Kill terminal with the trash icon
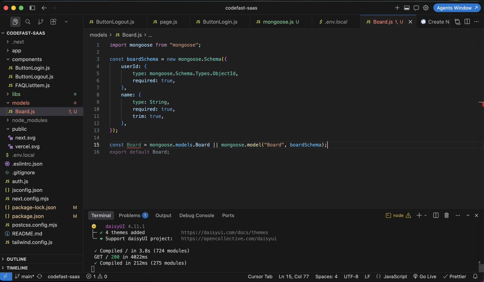This screenshot has height=282, width=484. click(446, 215)
